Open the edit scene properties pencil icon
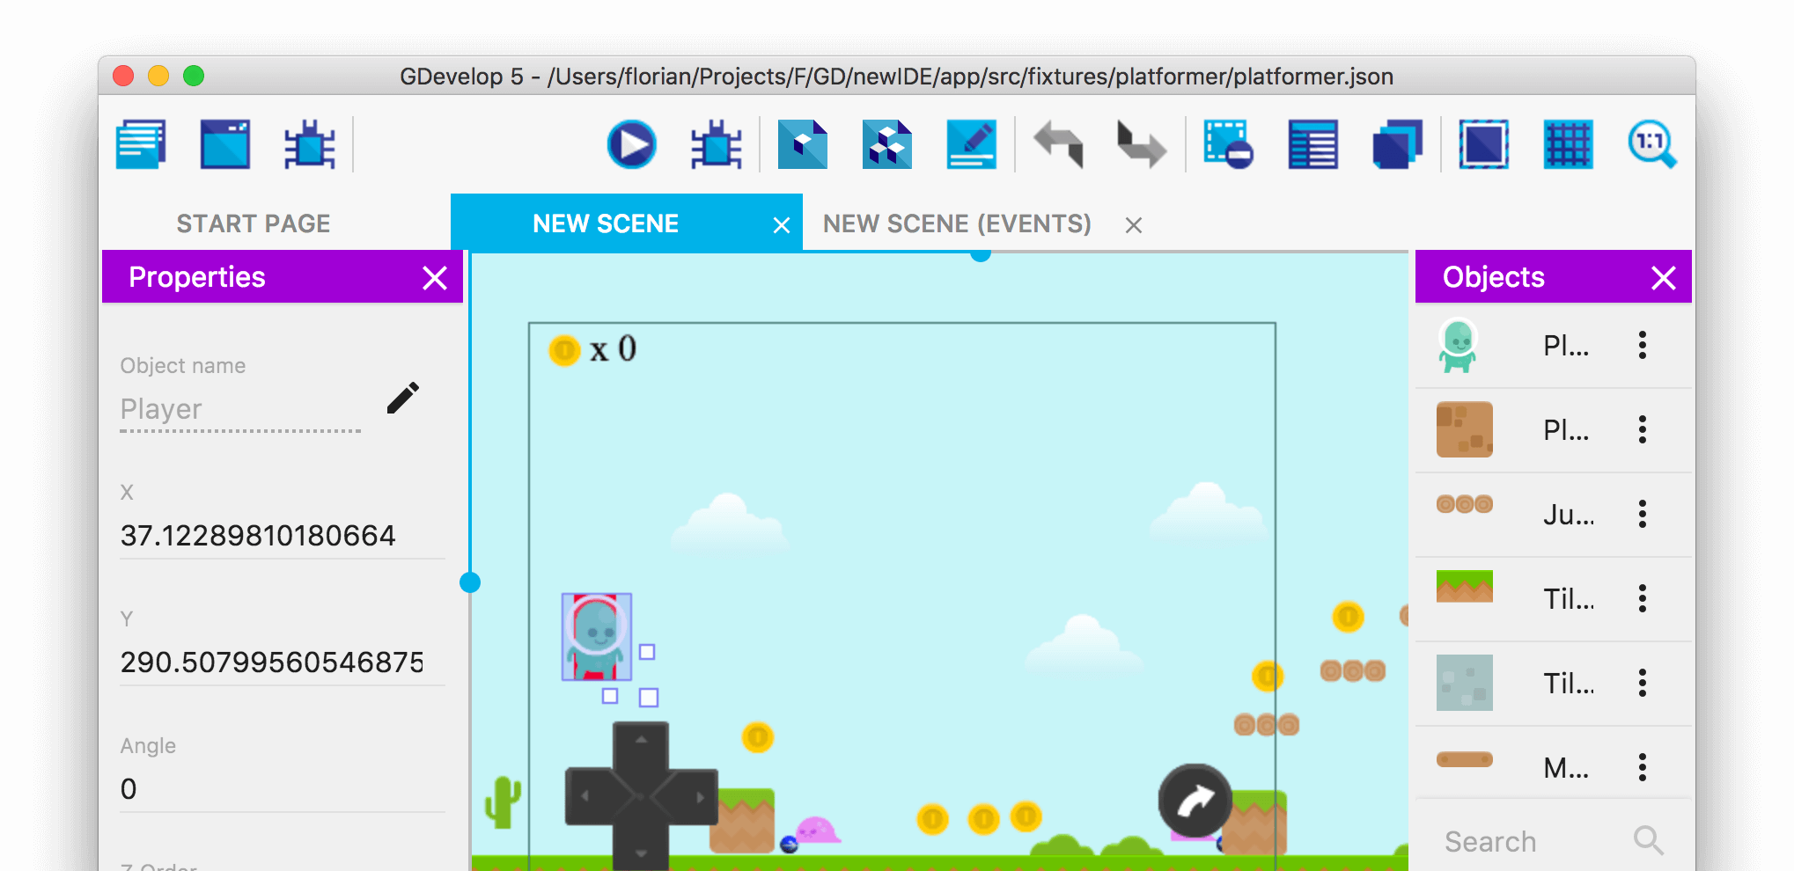This screenshot has height=871, width=1794. click(971, 144)
